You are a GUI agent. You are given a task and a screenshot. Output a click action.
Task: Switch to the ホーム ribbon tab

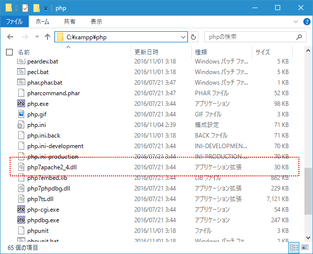pos(42,21)
